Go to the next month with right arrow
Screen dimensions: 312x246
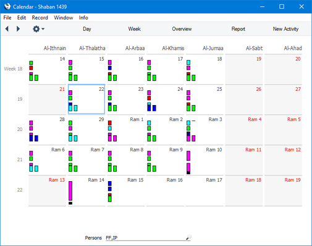18,29
